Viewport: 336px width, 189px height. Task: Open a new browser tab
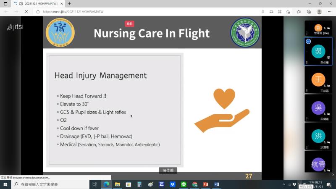tap(69, 4)
